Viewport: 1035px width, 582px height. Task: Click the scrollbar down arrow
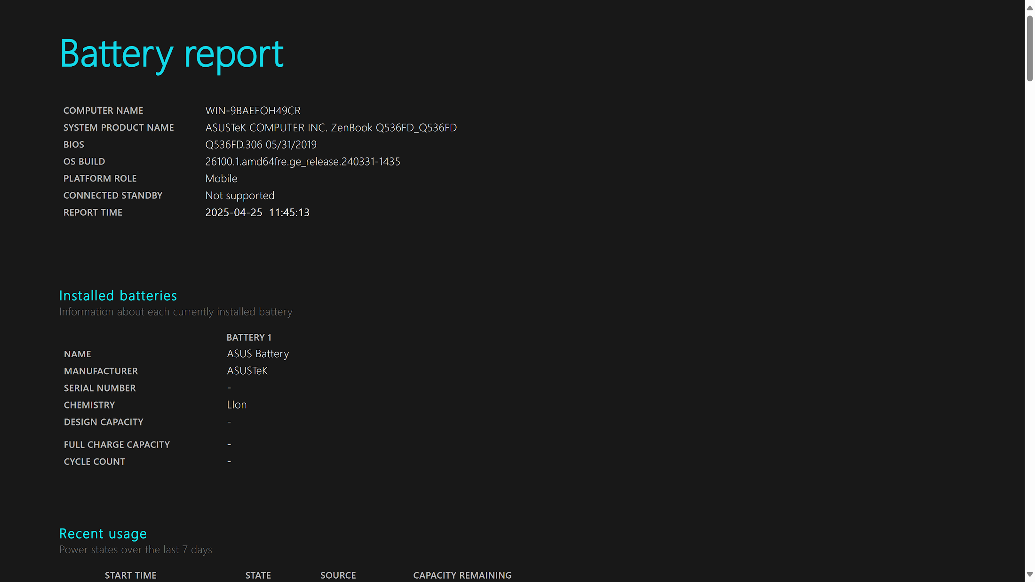pos(1029,574)
